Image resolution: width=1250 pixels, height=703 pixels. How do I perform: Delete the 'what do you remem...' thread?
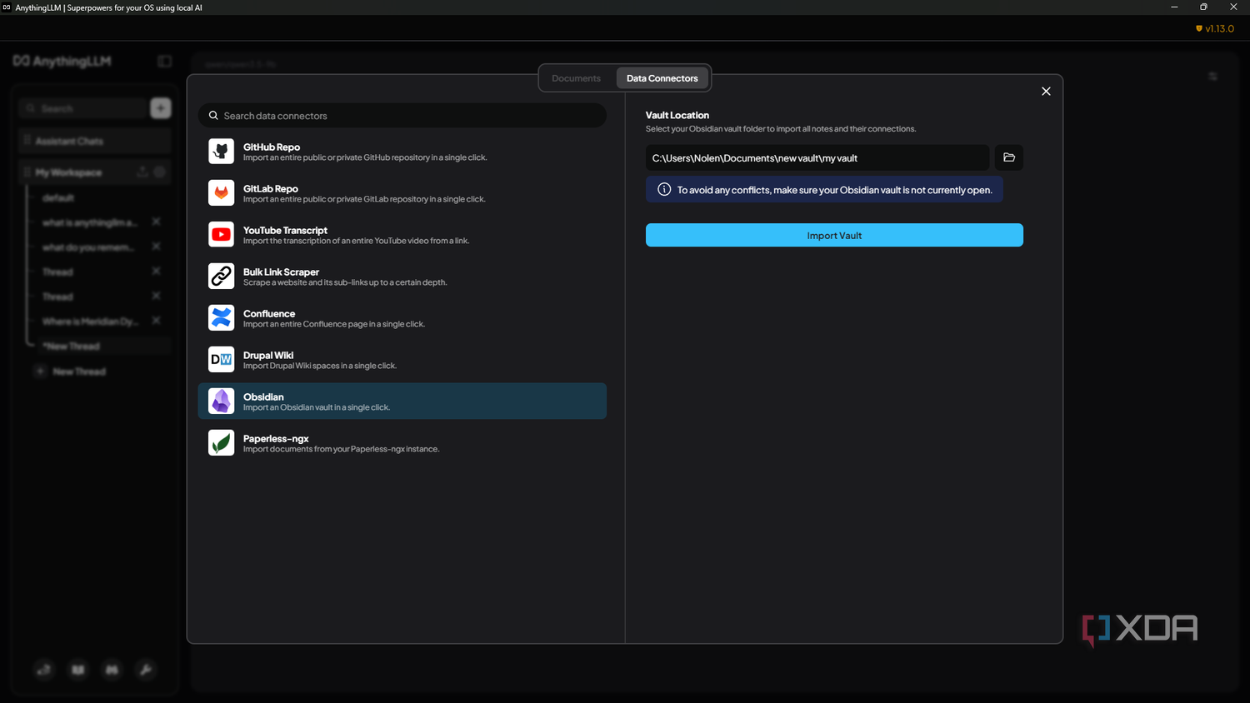(x=156, y=247)
